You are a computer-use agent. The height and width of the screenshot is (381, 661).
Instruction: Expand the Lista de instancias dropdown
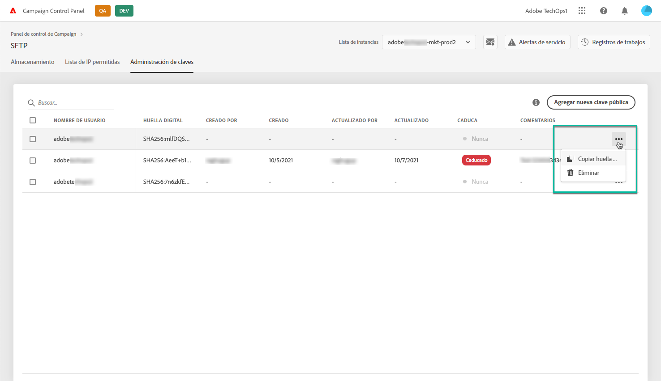(429, 42)
